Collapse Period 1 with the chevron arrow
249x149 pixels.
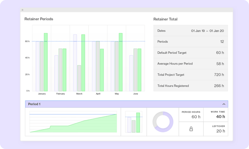click(224, 104)
